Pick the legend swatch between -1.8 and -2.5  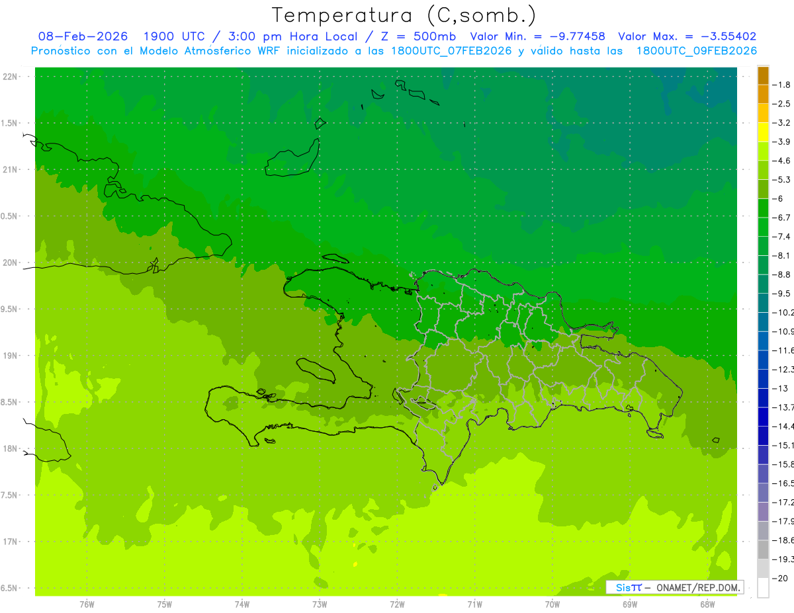763,95
